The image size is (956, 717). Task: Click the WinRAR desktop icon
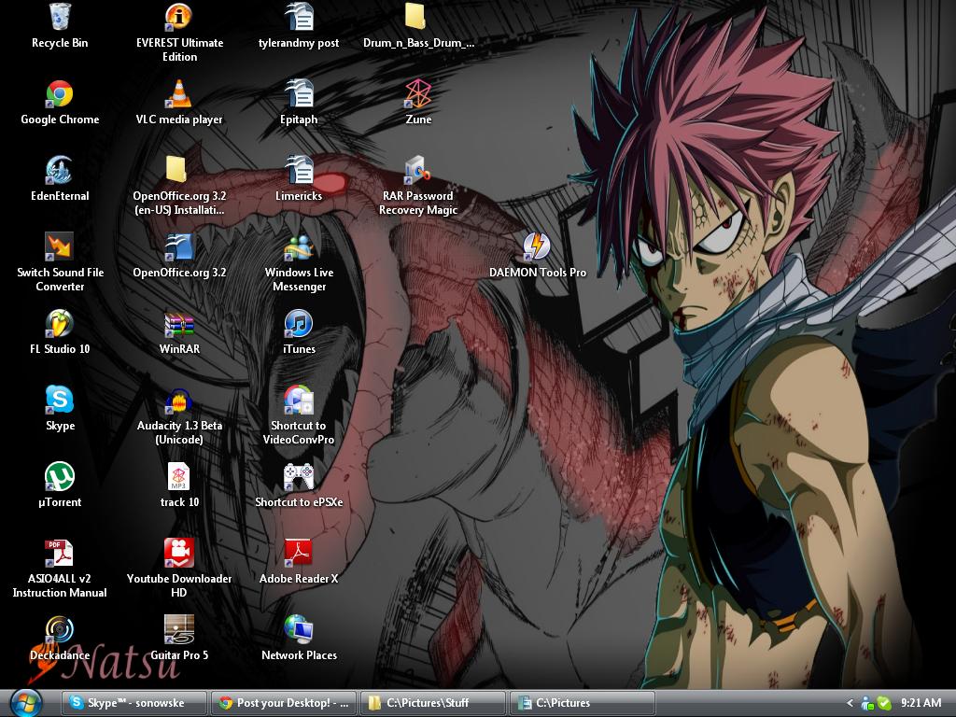pyautogui.click(x=178, y=323)
